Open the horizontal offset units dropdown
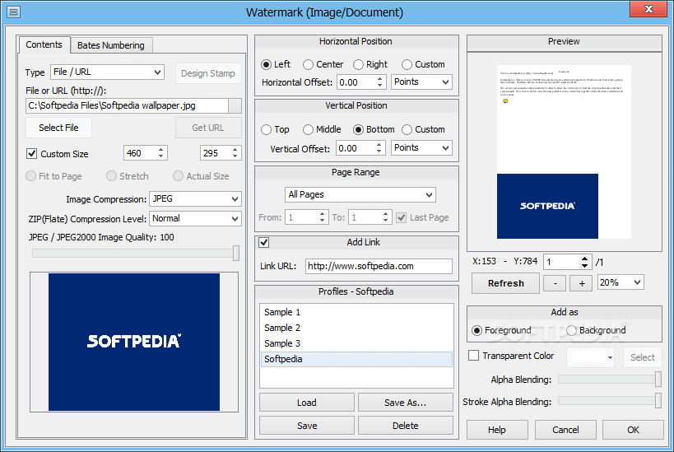 [421, 82]
